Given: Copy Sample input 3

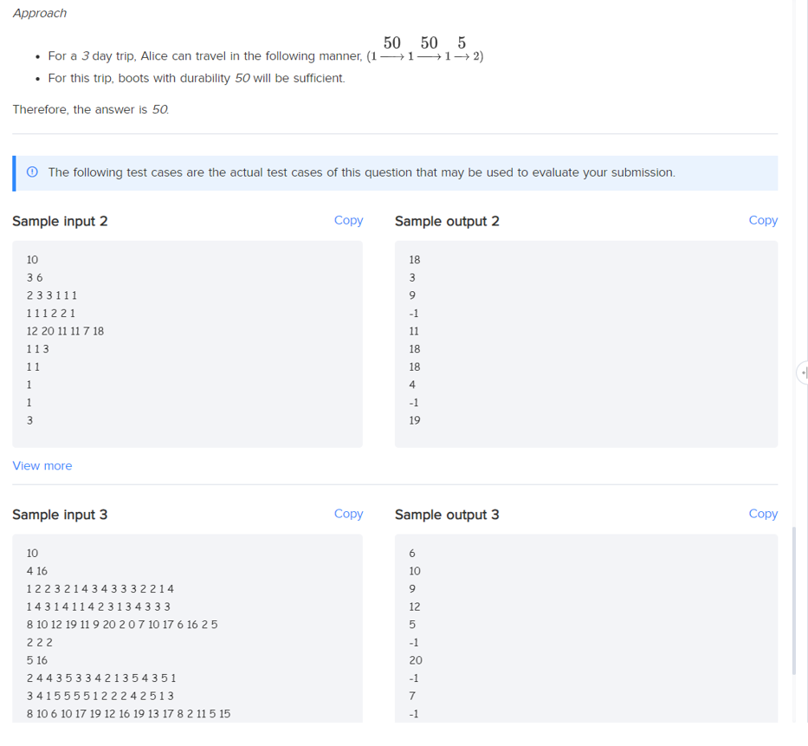Looking at the screenshot, I should tap(348, 514).
